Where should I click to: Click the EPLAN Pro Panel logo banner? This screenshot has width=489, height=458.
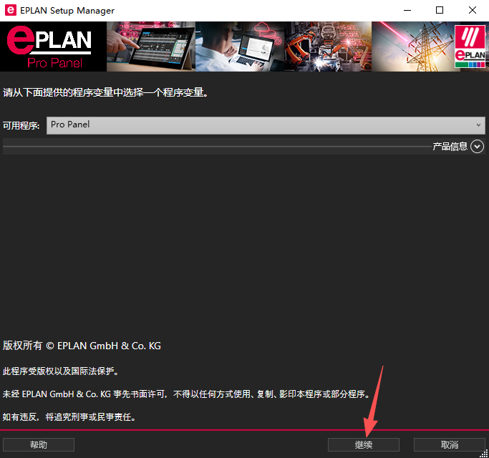[53, 47]
